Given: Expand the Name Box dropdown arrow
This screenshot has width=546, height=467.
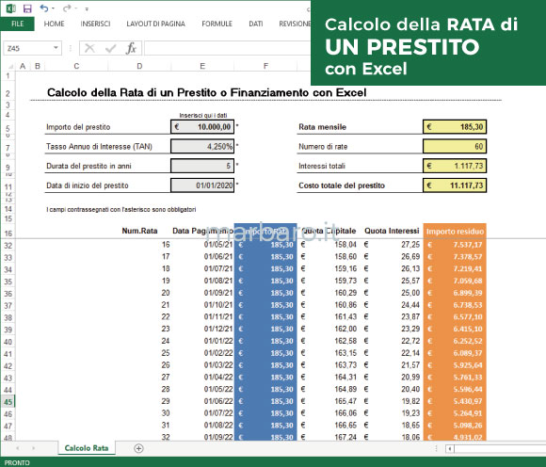Looking at the screenshot, I should (x=56, y=48).
